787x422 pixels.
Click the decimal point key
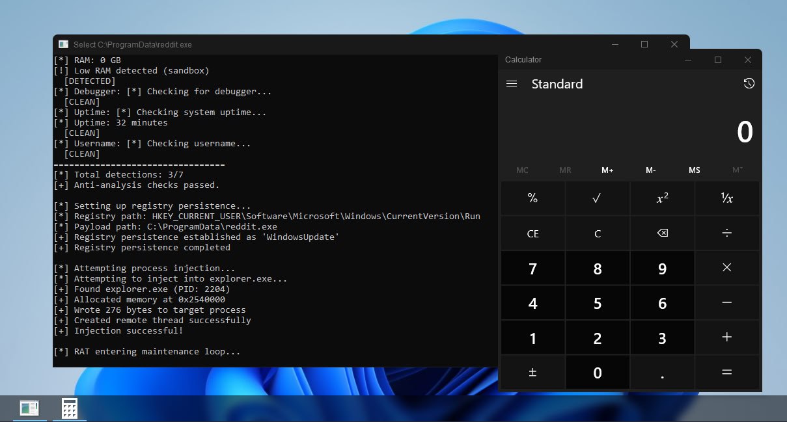662,373
